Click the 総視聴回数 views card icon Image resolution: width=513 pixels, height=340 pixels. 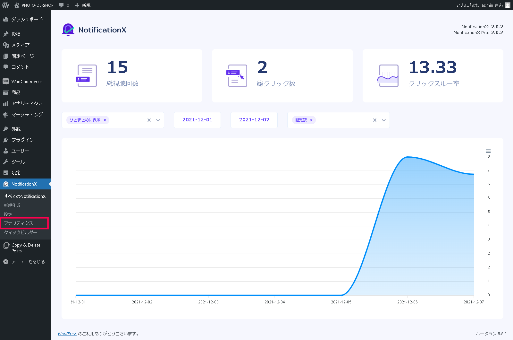(86, 76)
